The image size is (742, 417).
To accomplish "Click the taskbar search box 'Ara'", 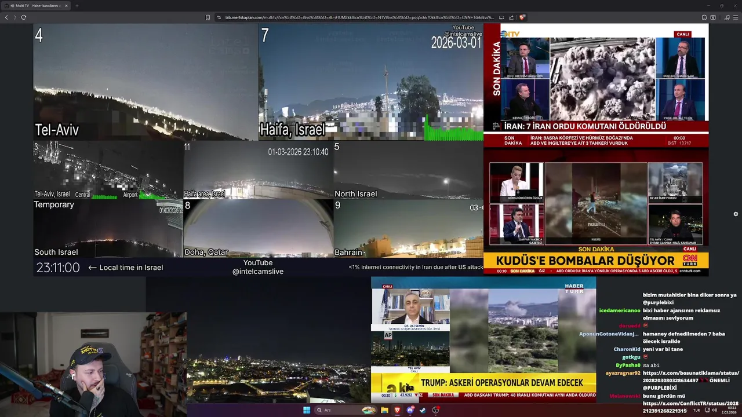I will (346, 410).
